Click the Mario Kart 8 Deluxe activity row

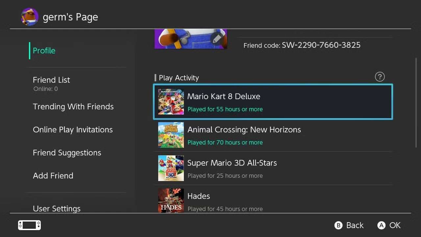click(x=273, y=102)
